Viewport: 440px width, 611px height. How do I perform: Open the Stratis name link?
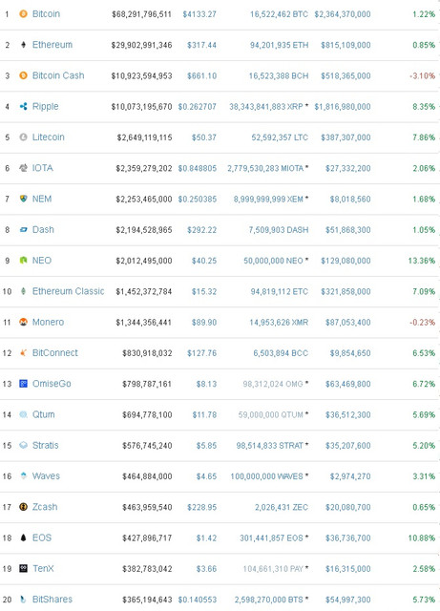pyautogui.click(x=45, y=445)
